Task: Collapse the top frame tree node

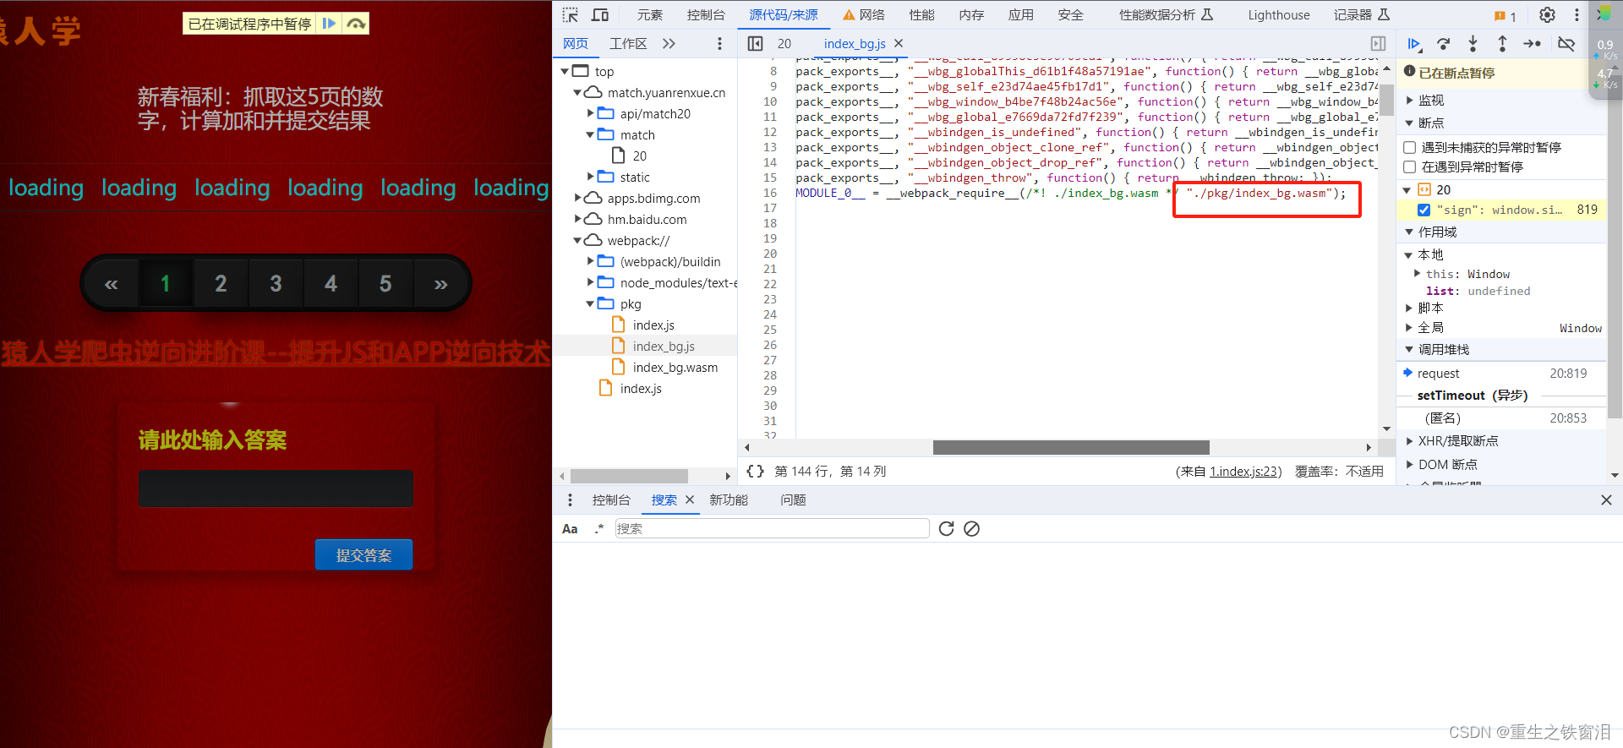Action: tap(565, 72)
